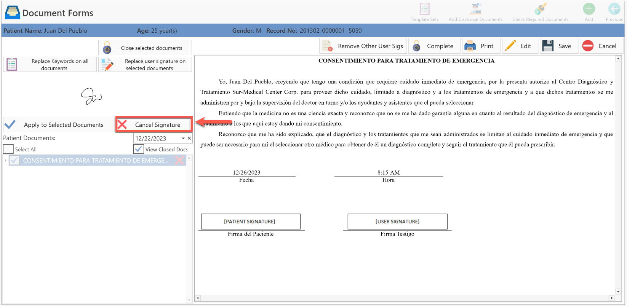This screenshot has width=627, height=306.
Task: Click Replace Keywords on all documents
Action: pyautogui.click(x=50, y=64)
